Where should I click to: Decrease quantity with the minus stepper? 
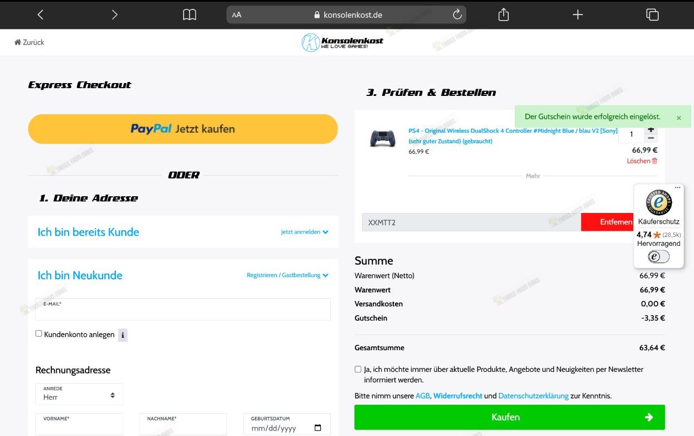pos(651,138)
